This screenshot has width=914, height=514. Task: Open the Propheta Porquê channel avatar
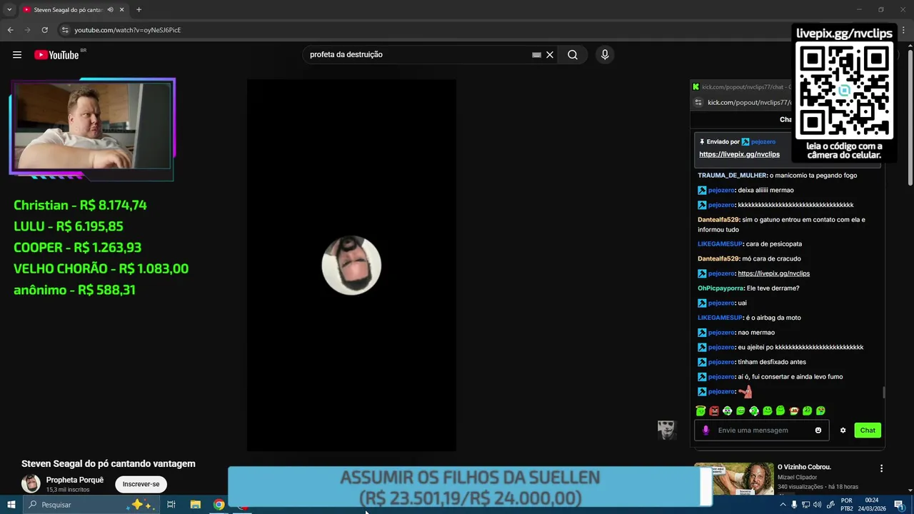(x=31, y=484)
